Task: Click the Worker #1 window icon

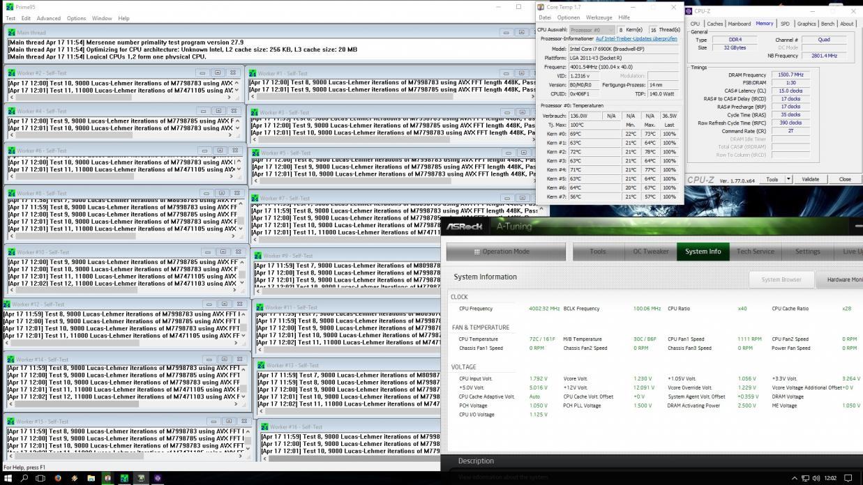Action: tap(253, 73)
